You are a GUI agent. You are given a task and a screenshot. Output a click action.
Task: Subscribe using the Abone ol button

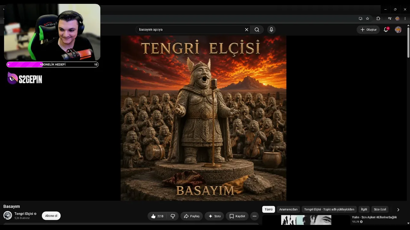[x=51, y=216]
